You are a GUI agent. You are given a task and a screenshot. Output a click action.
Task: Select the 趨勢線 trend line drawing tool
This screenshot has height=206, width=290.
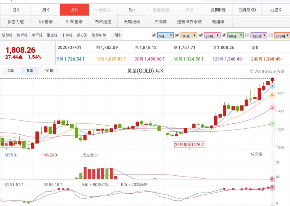pos(7,35)
